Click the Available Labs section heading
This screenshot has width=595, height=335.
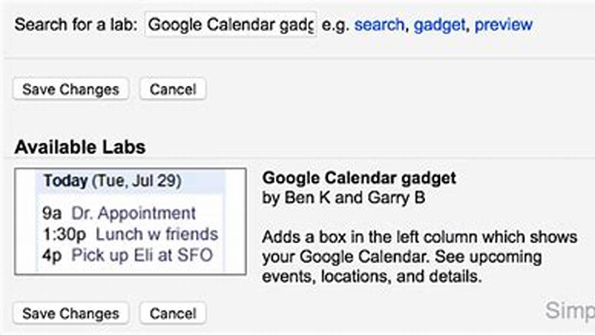tap(79, 147)
